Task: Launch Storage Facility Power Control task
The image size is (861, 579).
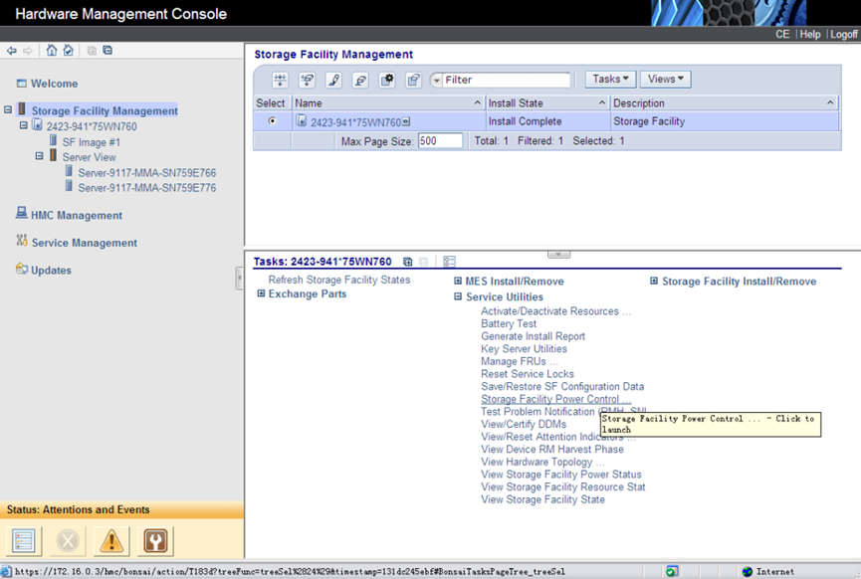Action: coord(555,399)
